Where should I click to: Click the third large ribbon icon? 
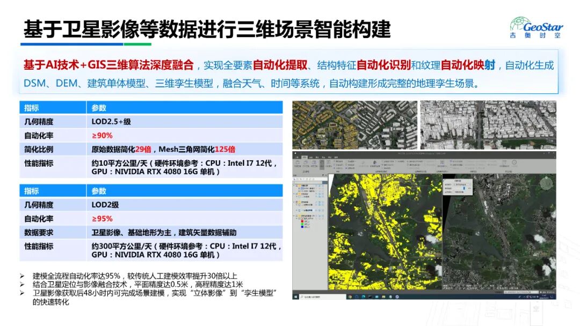point(314,163)
